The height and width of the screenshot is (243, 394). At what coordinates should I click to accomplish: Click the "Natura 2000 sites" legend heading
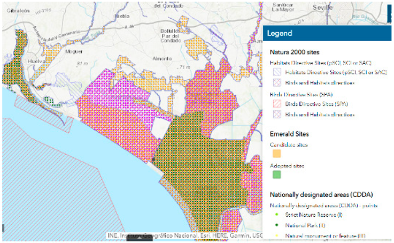coord(295,52)
